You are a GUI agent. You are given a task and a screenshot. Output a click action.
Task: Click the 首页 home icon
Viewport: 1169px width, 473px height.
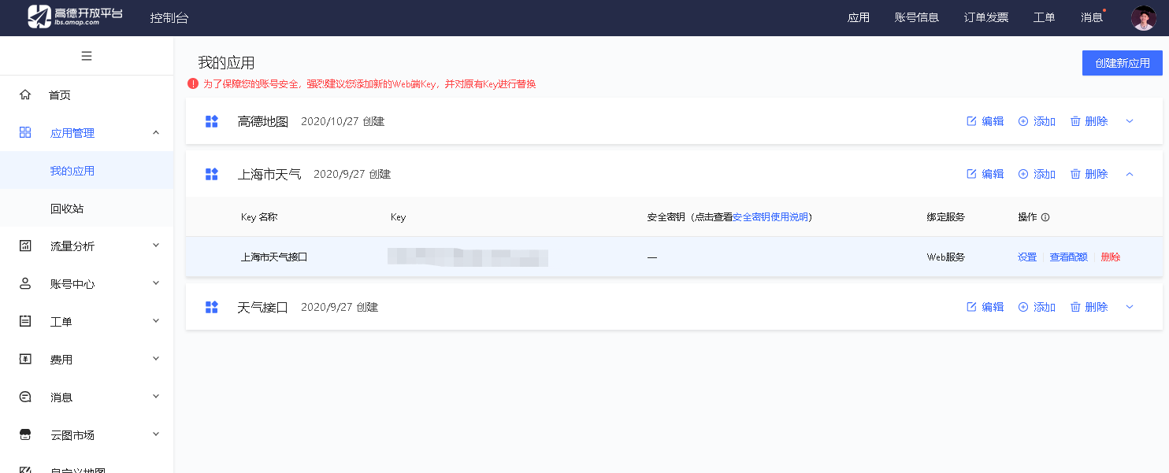pos(25,95)
